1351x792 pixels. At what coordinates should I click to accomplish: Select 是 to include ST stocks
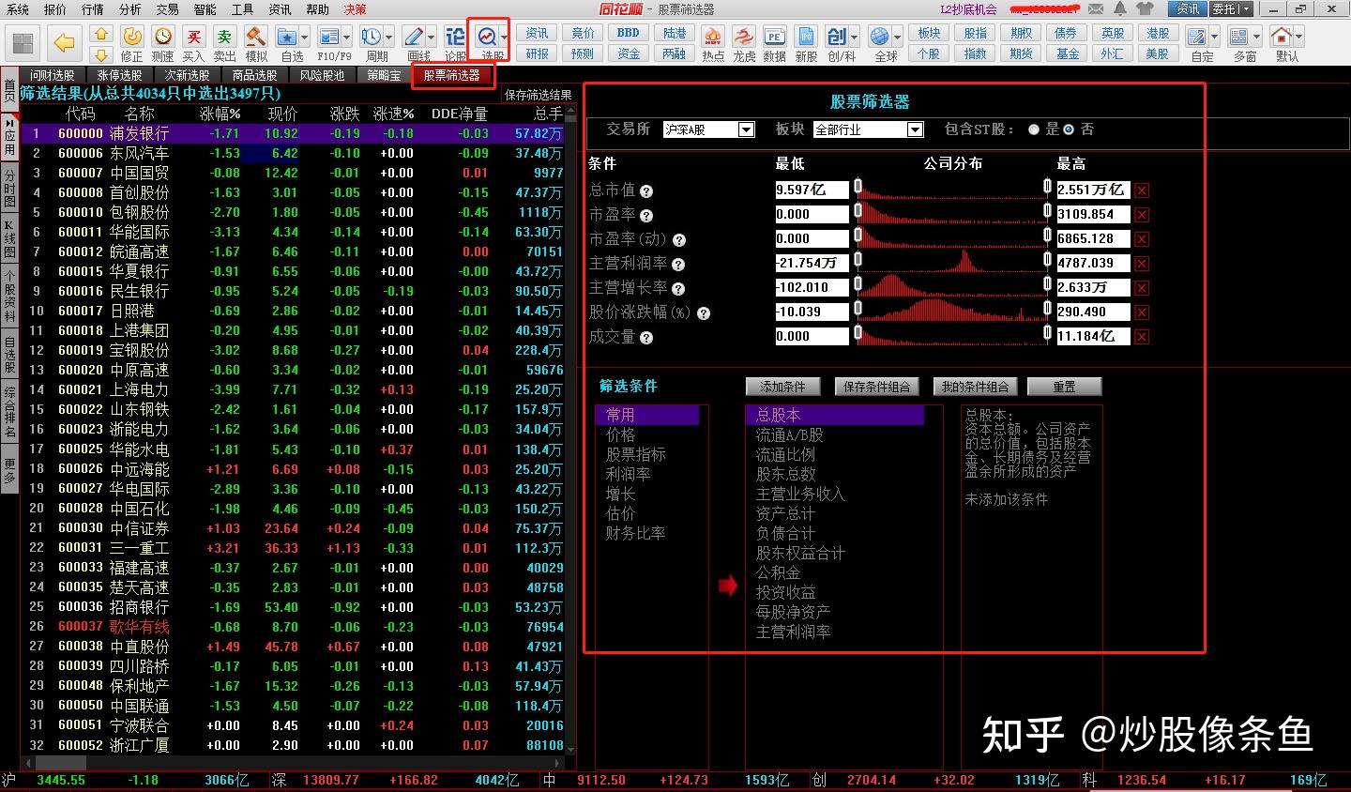pos(1034,129)
